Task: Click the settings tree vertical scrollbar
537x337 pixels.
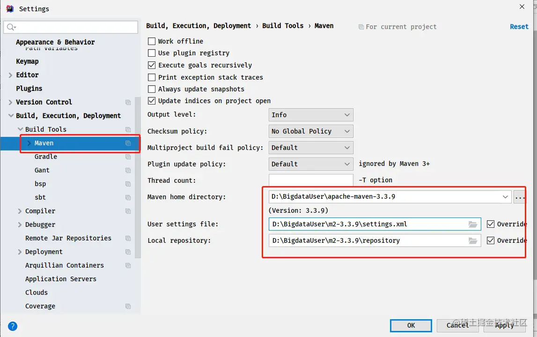Action: pos(138,177)
